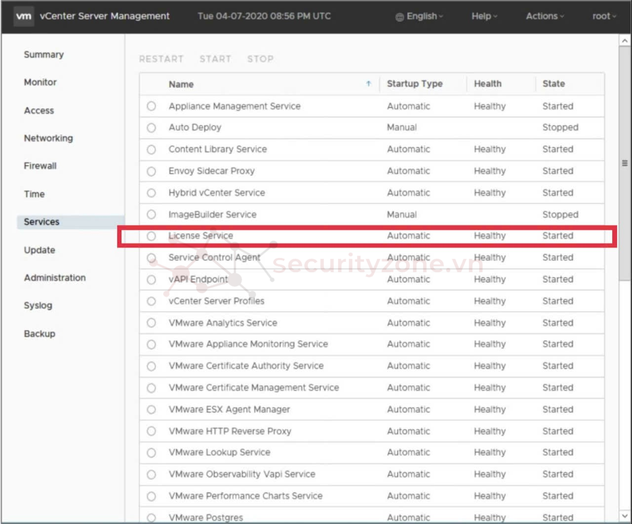This screenshot has width=632, height=524.
Task: Click Manual startup type of ImageBuilder Service
Action: tap(401, 215)
